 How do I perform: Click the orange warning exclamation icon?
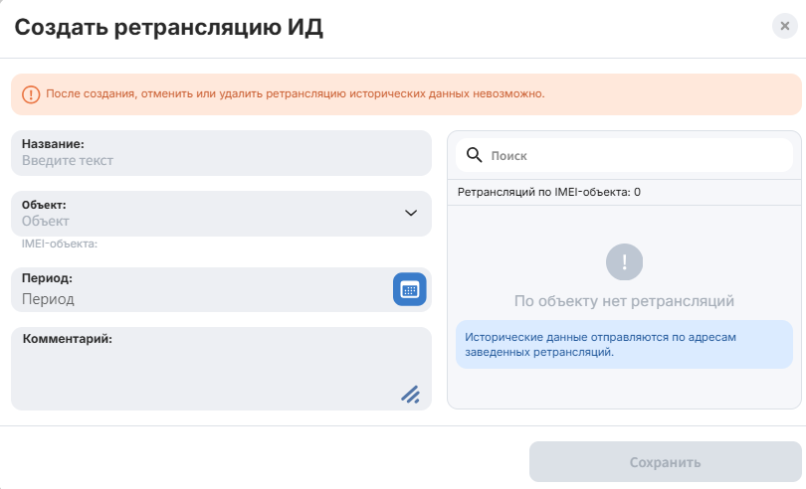(x=31, y=94)
